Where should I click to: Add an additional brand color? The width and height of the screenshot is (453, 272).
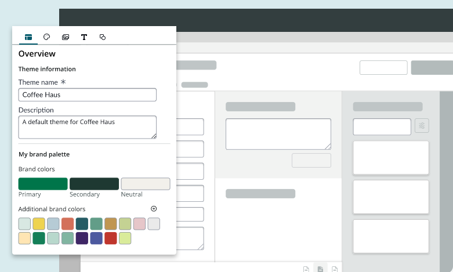pos(154,209)
